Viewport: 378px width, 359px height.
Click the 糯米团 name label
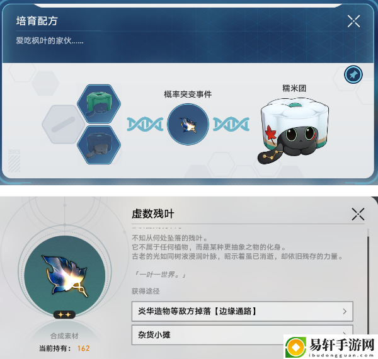pyautogui.click(x=294, y=88)
